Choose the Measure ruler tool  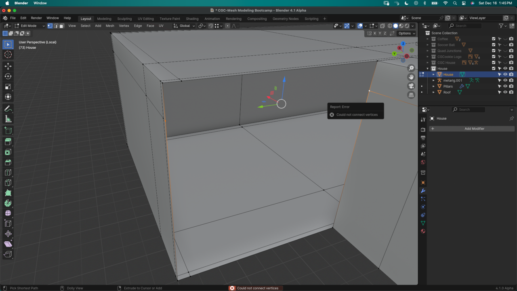pos(8,119)
